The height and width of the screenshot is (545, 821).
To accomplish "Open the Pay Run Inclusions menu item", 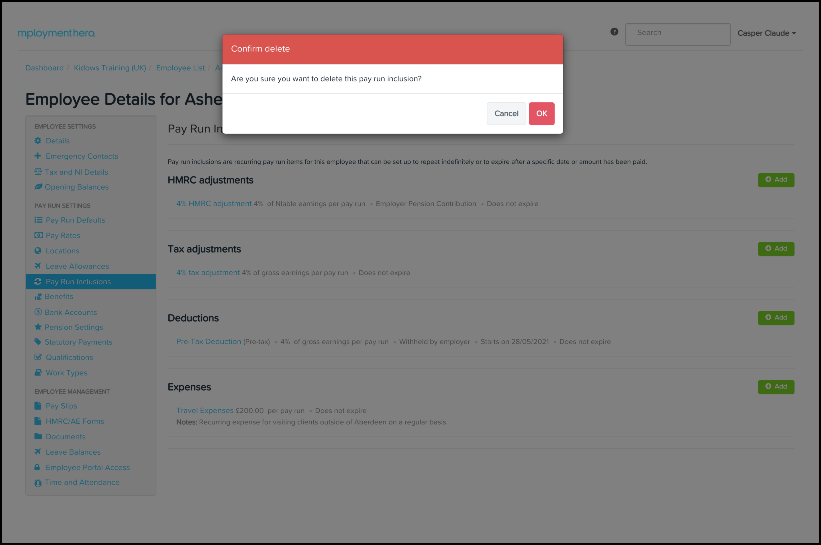I will 78,282.
